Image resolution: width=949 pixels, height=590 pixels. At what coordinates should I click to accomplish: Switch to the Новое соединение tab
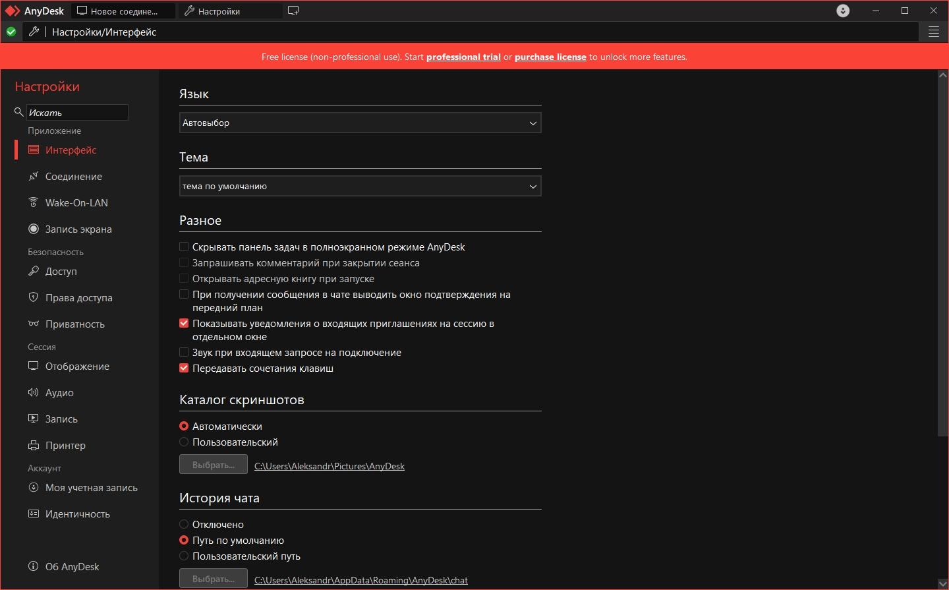123,11
